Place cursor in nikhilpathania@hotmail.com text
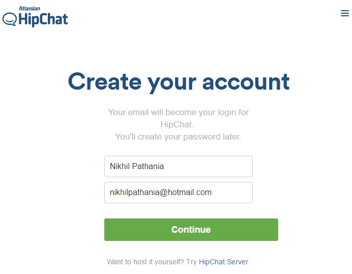352x274 pixels. 161,193
